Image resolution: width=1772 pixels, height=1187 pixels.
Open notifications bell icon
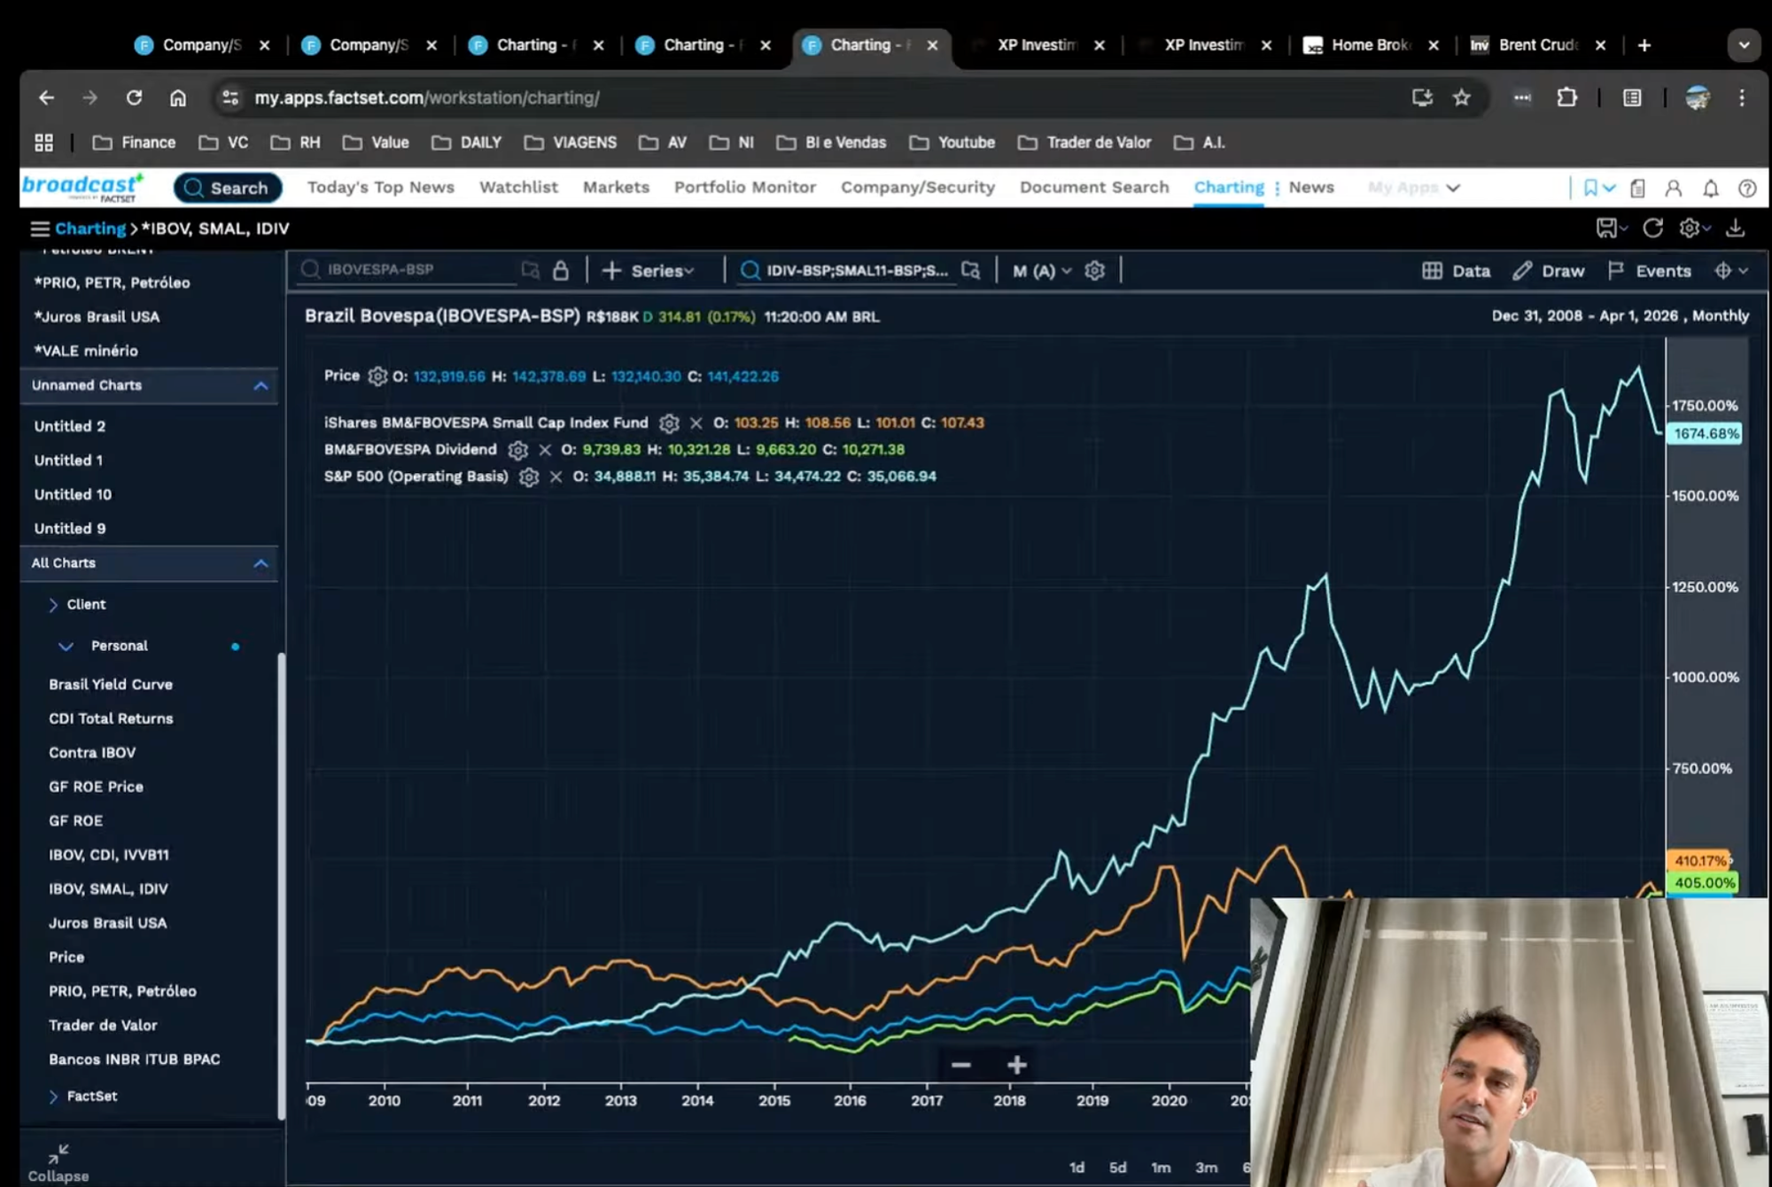point(1711,189)
